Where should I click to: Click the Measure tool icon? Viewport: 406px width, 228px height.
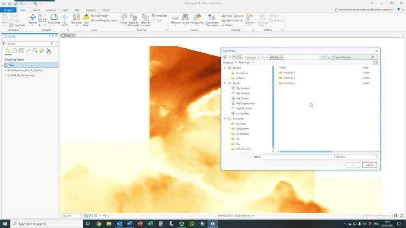tap(175, 19)
